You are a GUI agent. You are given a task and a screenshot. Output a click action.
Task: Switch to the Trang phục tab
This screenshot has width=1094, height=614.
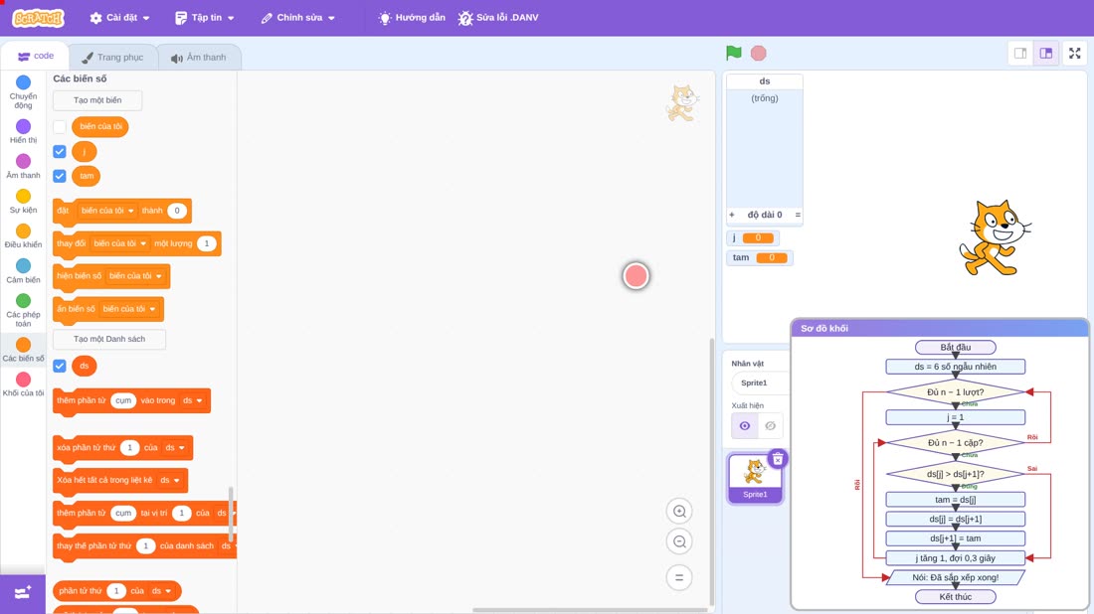coord(113,58)
